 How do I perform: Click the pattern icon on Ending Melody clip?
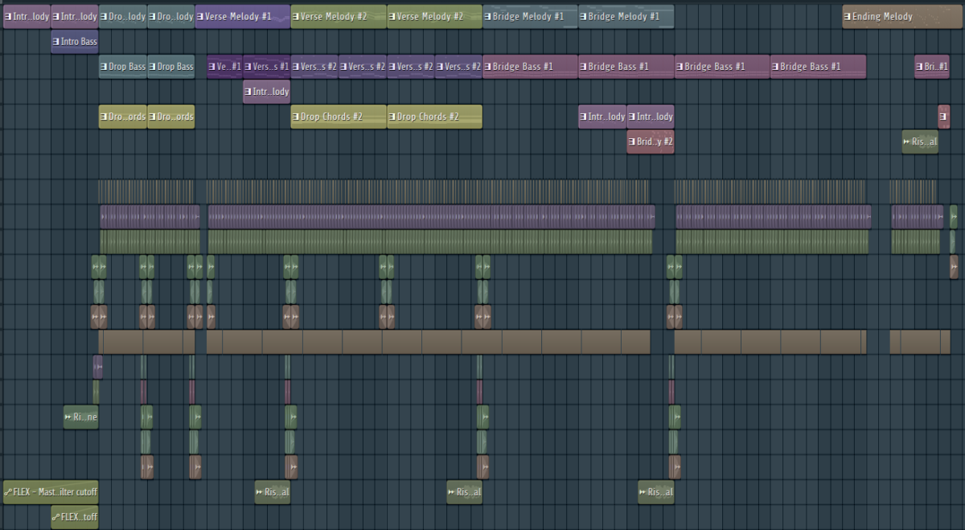(848, 17)
